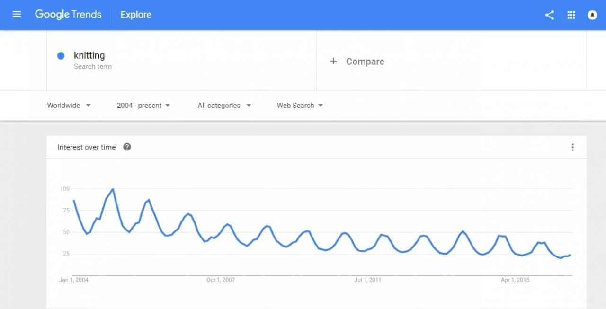
Task: Click the Google Trends logo
Action: tap(68, 15)
